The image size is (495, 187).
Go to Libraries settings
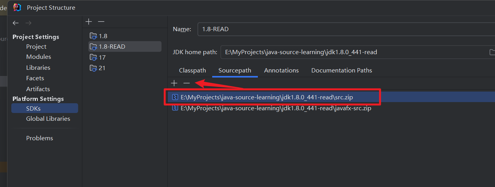click(x=38, y=67)
